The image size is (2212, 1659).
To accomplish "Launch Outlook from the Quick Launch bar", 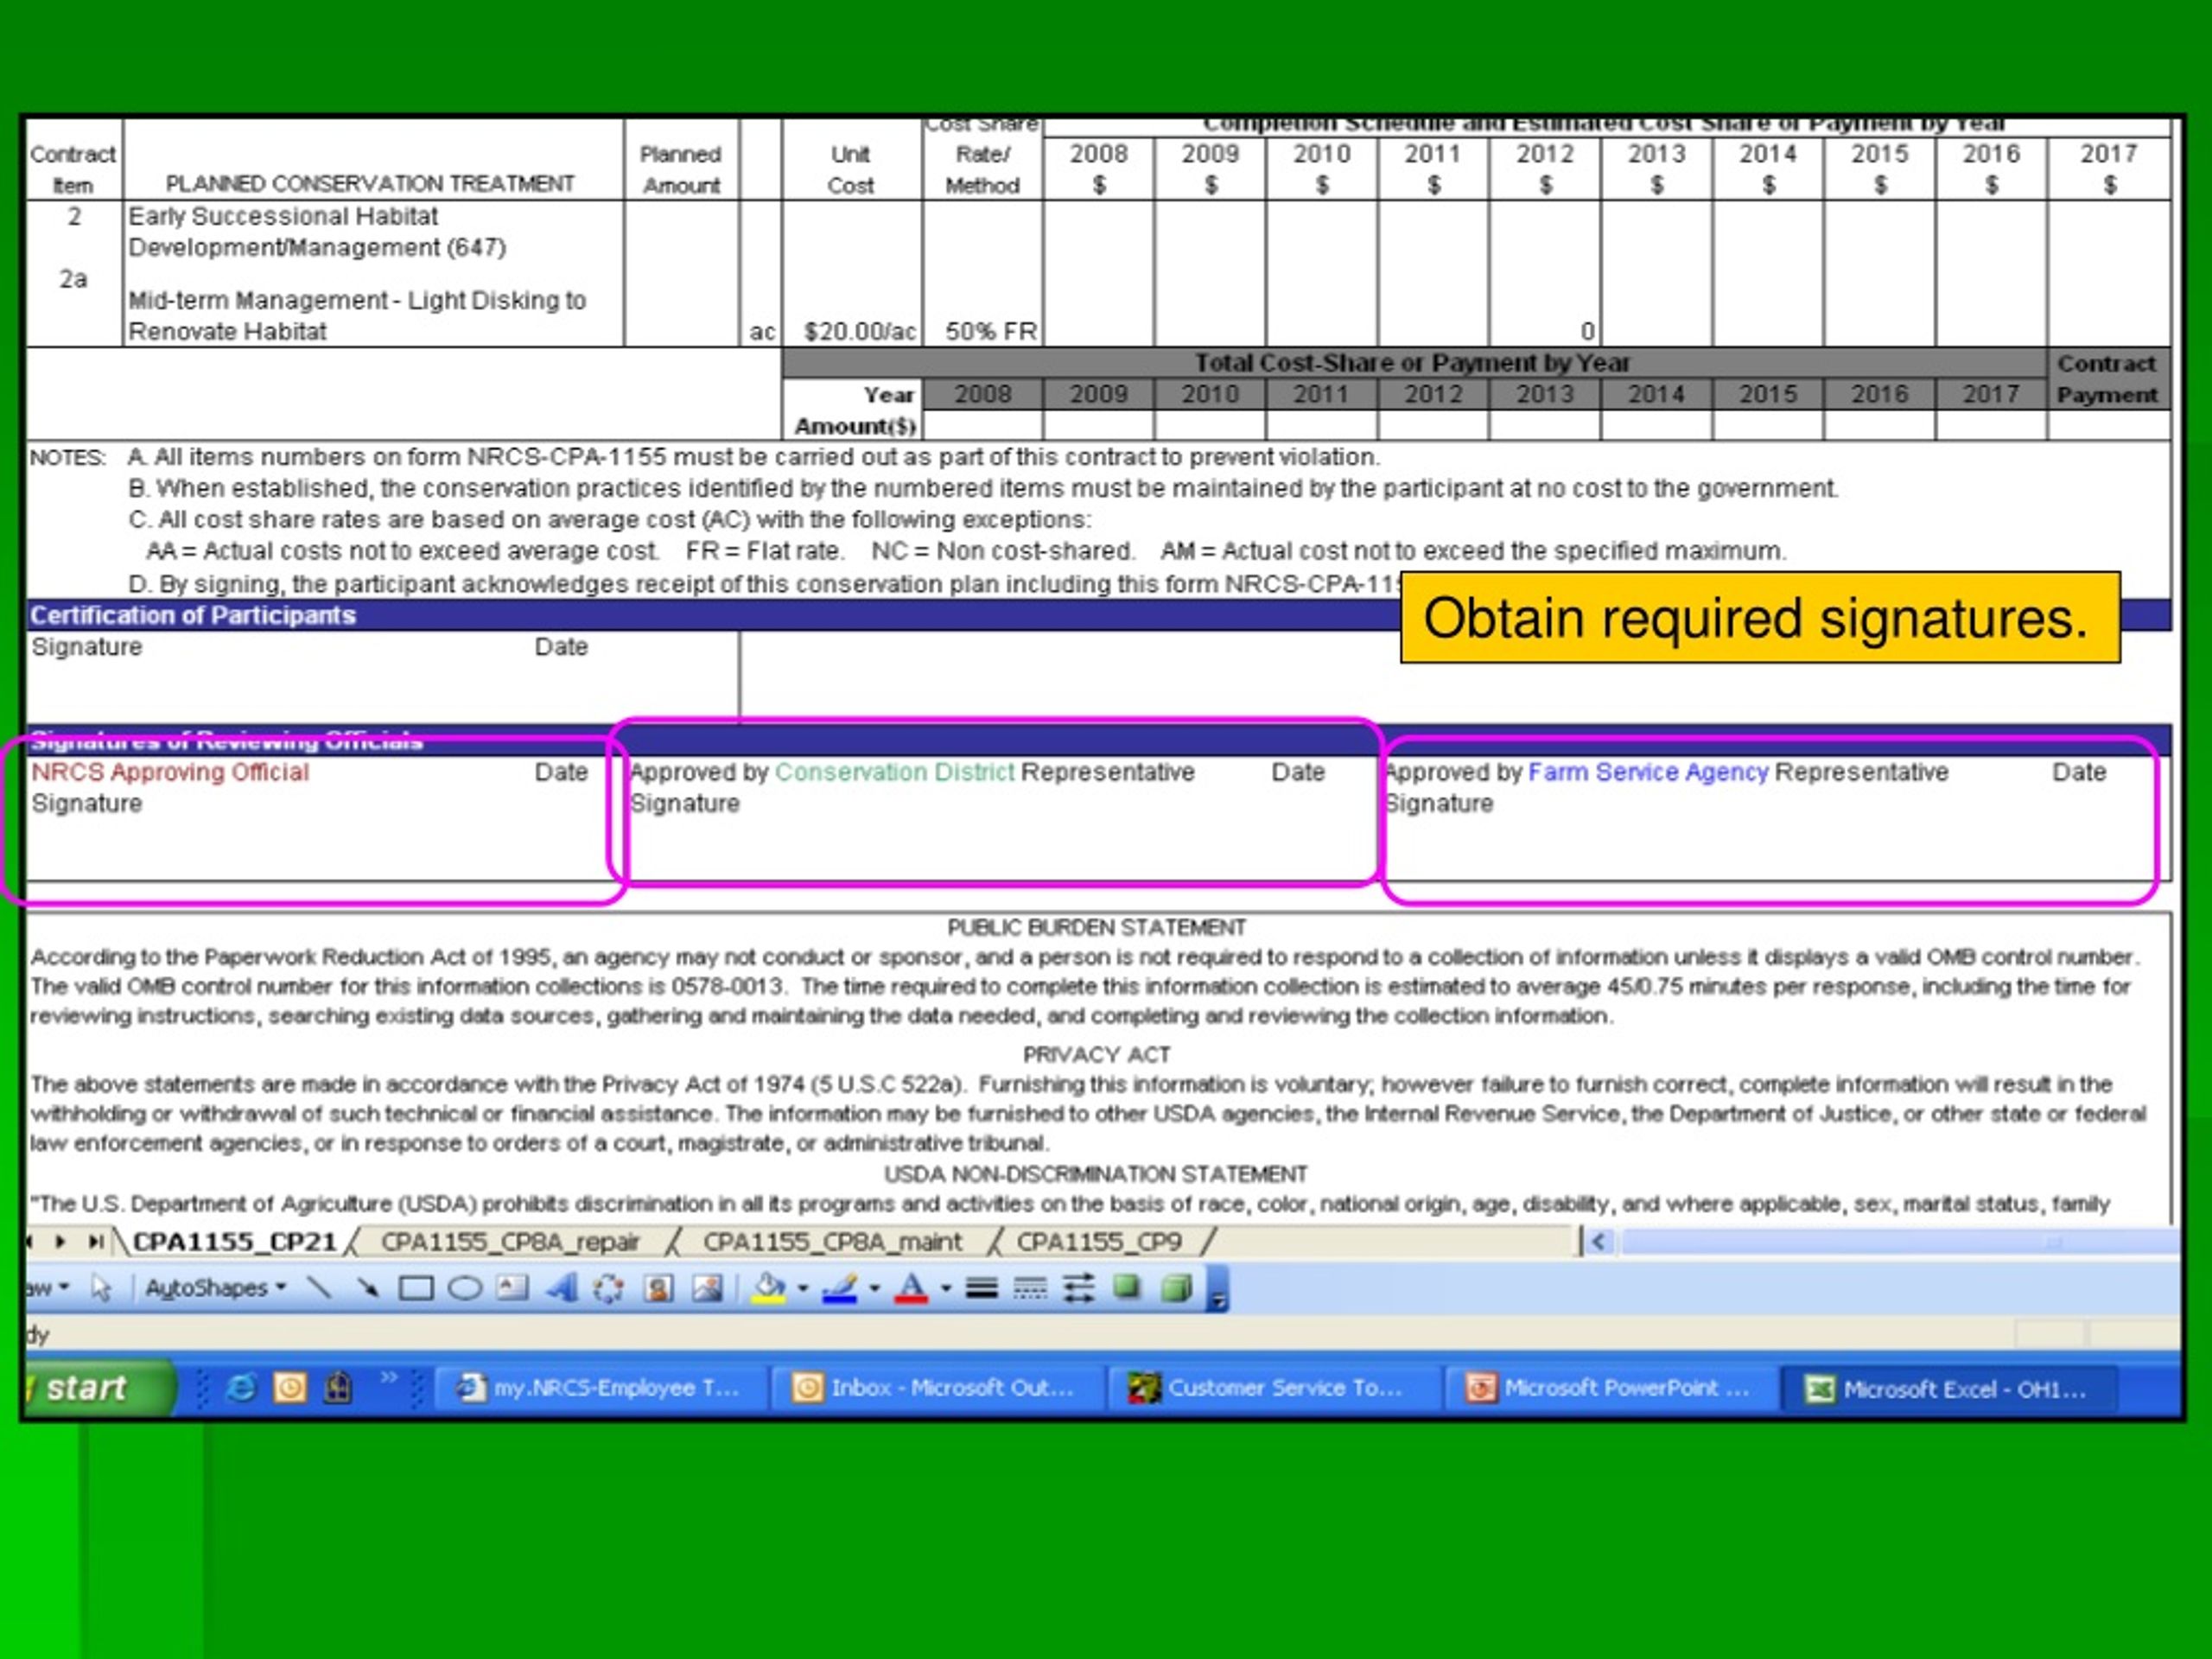I will pyautogui.click(x=290, y=1387).
